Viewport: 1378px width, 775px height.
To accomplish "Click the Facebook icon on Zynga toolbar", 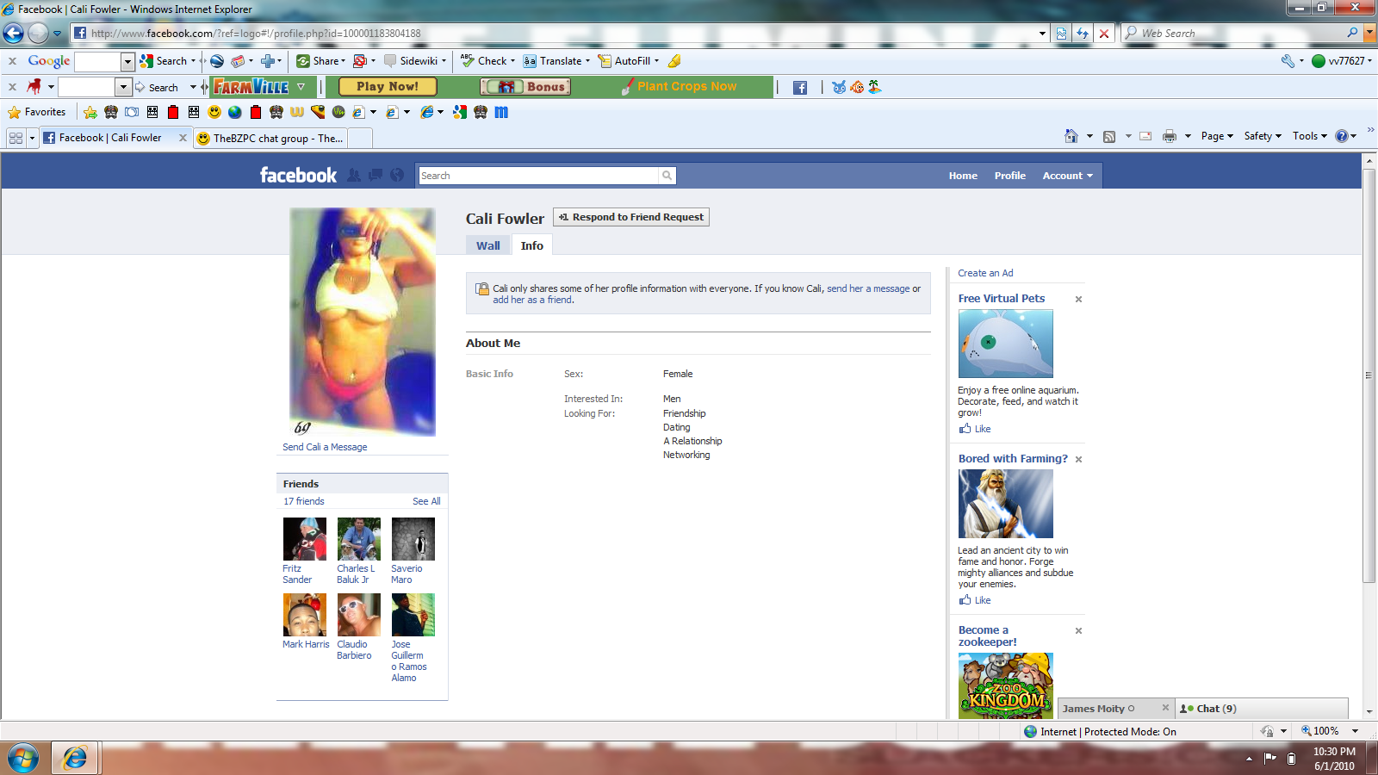I will click(800, 87).
